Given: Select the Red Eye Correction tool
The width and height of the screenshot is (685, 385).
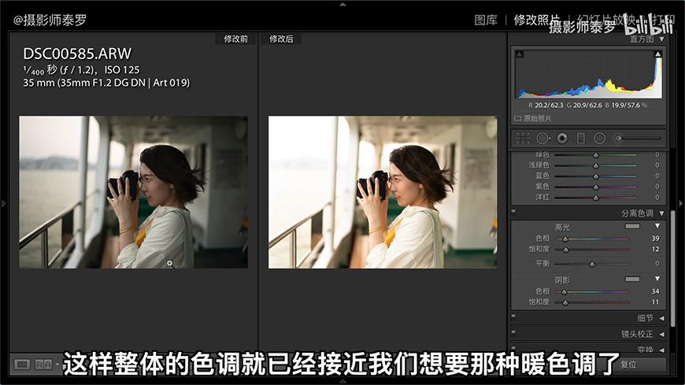Looking at the screenshot, I should pyautogui.click(x=562, y=139).
